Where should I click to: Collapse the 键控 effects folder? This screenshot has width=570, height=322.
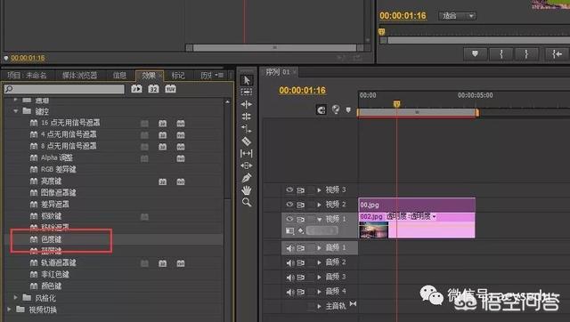pos(16,111)
